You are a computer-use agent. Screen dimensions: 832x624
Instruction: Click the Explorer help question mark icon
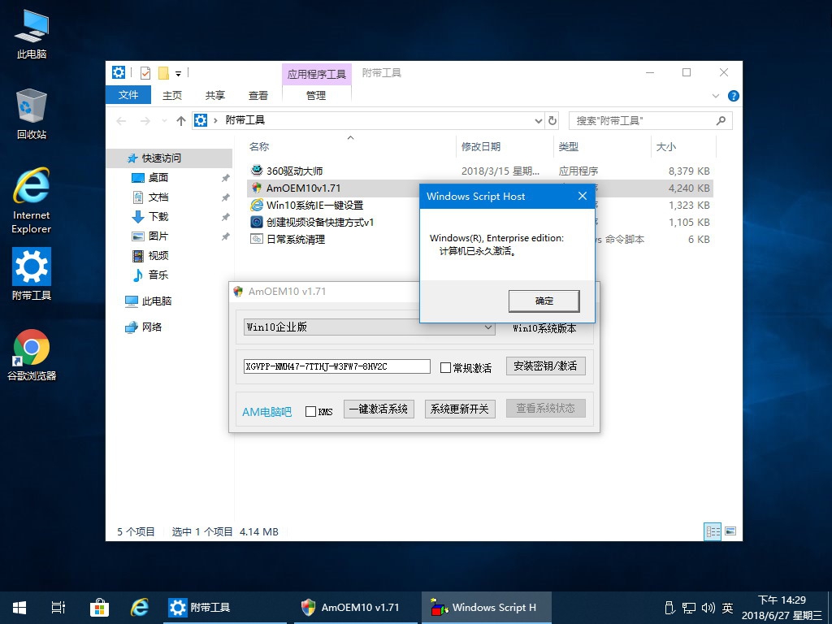click(734, 96)
